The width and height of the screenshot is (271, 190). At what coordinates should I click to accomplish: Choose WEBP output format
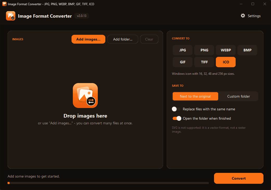[x=226, y=50]
